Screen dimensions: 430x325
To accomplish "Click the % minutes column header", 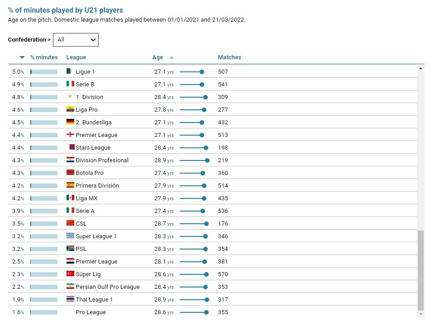I will coord(44,57).
